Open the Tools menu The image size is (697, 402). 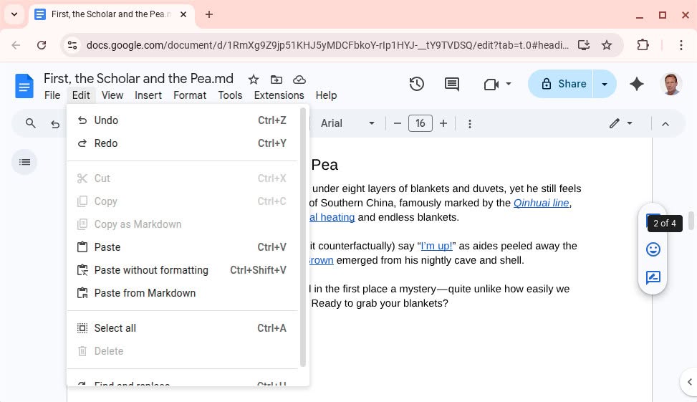(230, 95)
